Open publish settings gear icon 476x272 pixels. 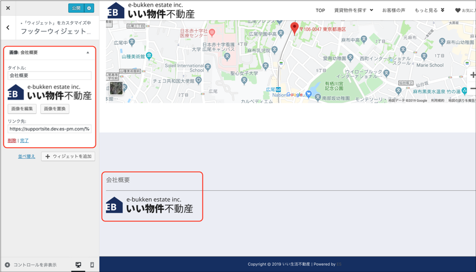(89, 8)
